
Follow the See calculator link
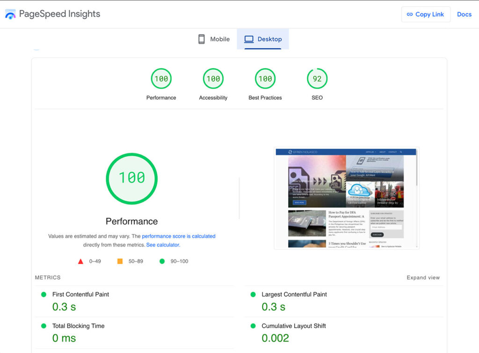pyautogui.click(x=163, y=244)
